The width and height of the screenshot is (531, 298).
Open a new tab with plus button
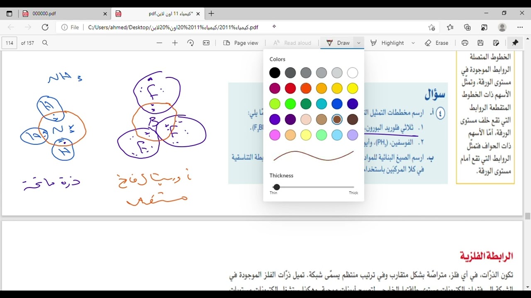pos(211,14)
